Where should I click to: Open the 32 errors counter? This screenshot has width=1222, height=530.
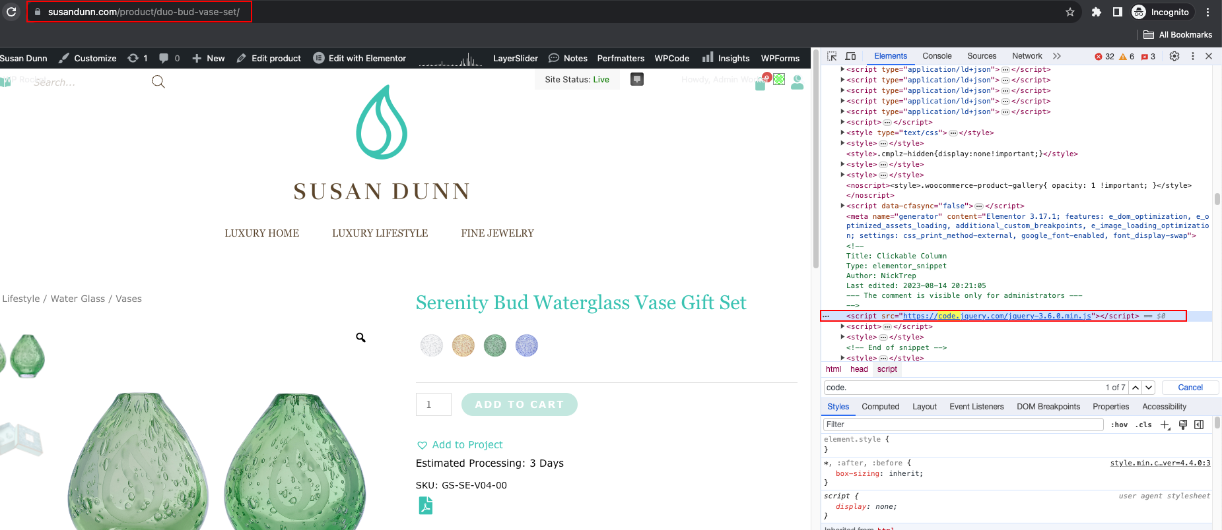(1104, 57)
